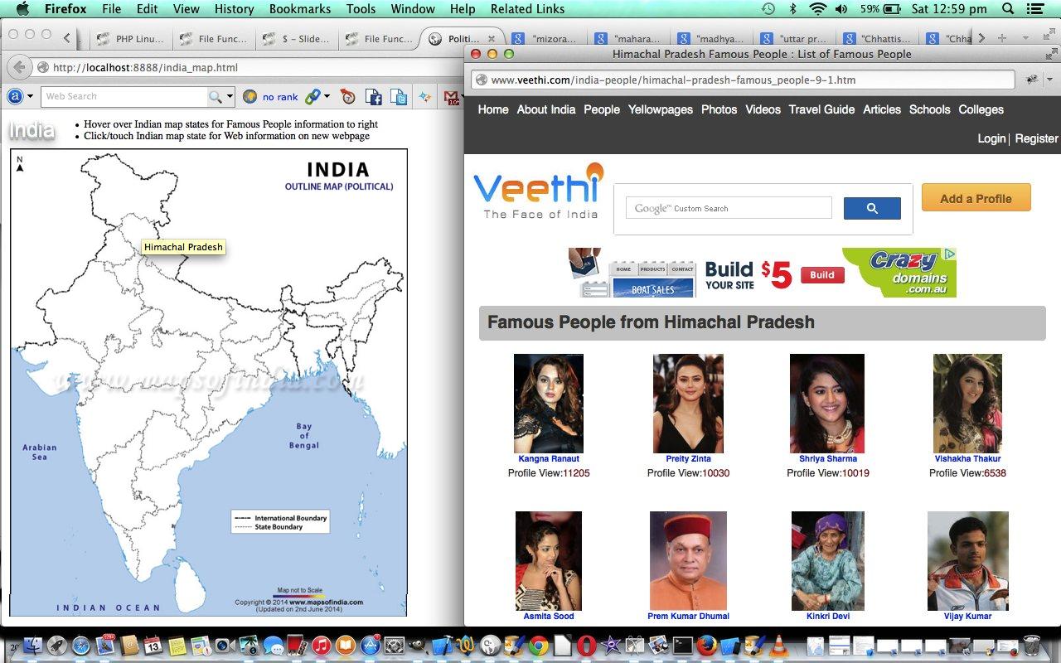Open Launchpad from the Dock
Viewport: 1061px width, 663px height.
tap(56, 646)
